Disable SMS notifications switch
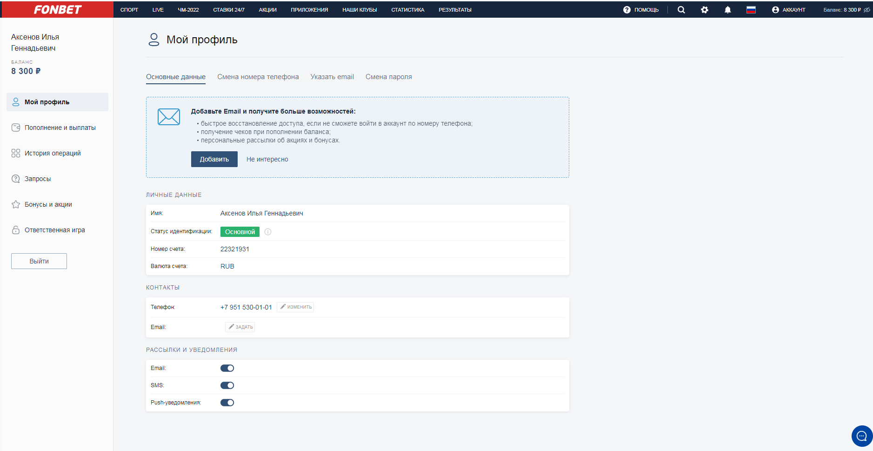873x451 pixels. pos(227,385)
